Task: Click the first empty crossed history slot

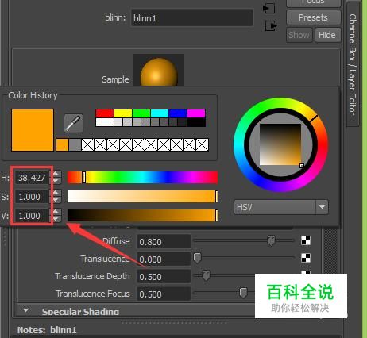Action: [x=87, y=145]
